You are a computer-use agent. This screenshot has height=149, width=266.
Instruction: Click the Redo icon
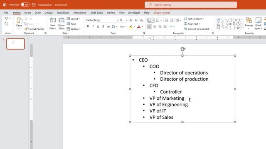(6, 24)
